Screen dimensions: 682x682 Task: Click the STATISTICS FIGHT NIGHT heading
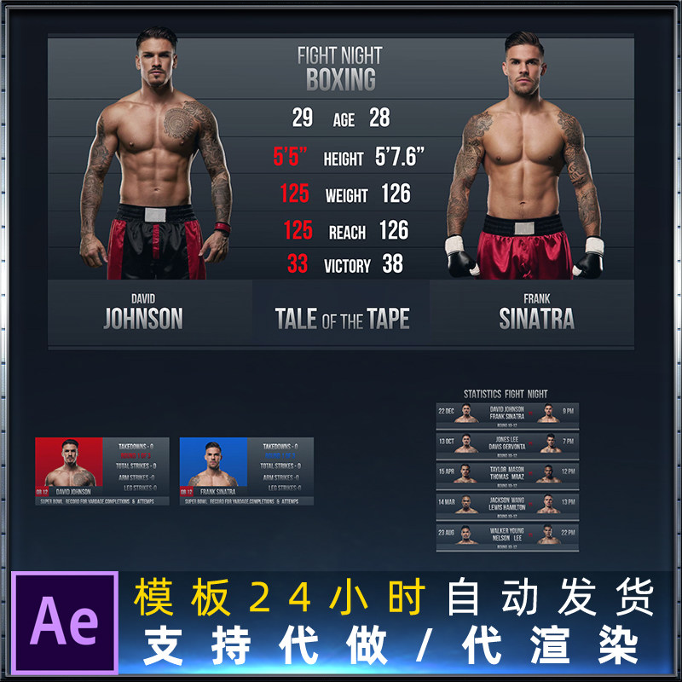(x=506, y=394)
